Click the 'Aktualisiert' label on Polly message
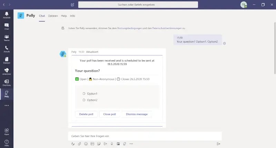The image size is (276, 148). tap(92, 52)
